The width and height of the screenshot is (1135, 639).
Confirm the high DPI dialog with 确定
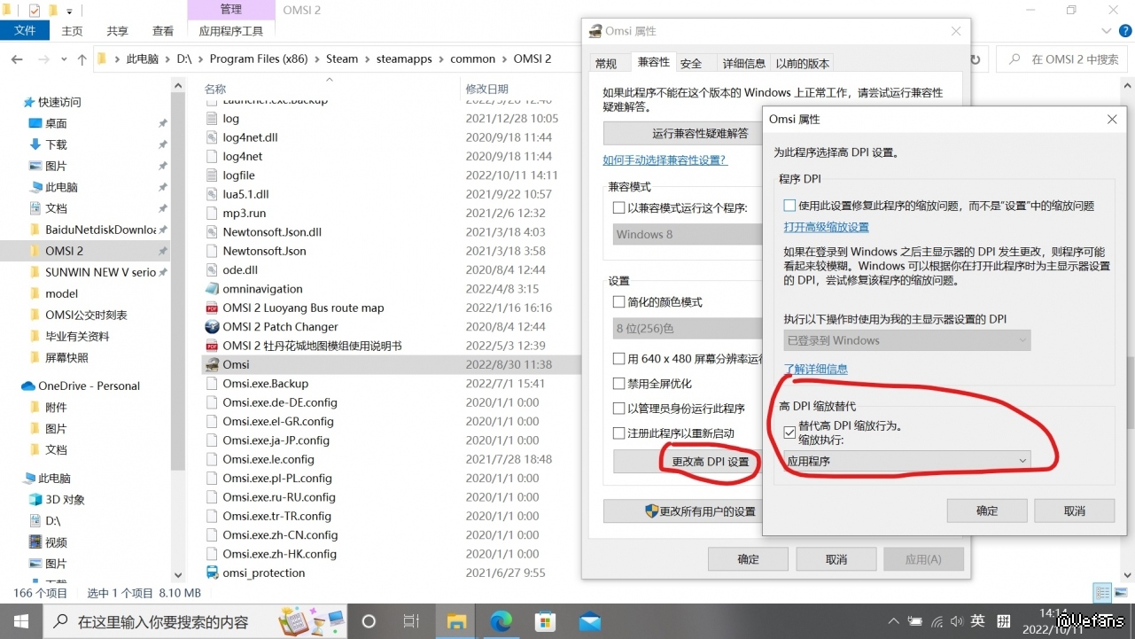[987, 510]
